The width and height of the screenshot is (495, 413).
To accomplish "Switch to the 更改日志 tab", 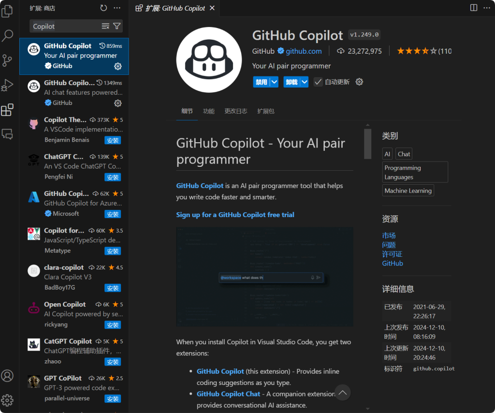I will pyautogui.click(x=236, y=111).
